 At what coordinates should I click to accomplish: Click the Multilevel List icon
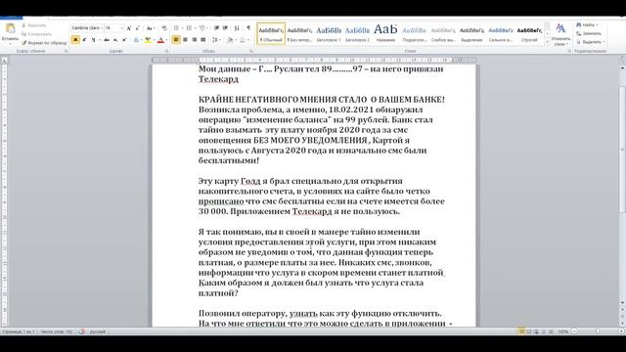click(202, 28)
